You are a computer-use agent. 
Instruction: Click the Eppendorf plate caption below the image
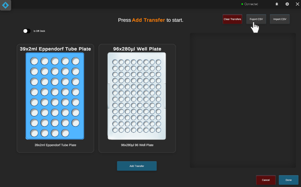point(55,145)
